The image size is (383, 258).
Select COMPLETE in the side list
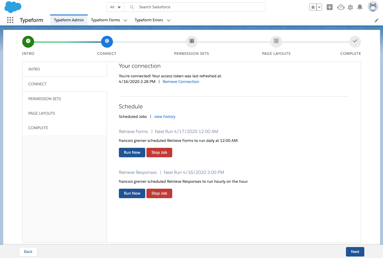click(65, 128)
